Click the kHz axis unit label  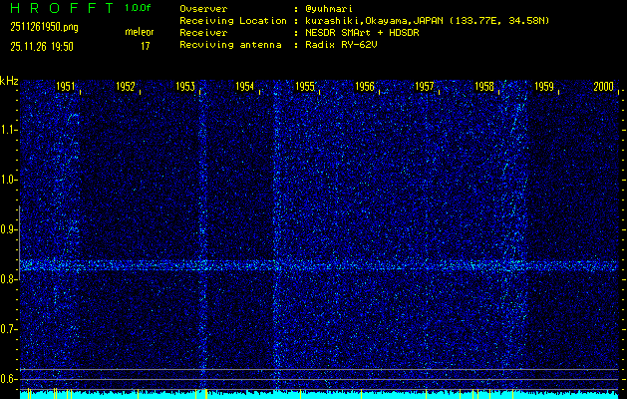point(9,81)
